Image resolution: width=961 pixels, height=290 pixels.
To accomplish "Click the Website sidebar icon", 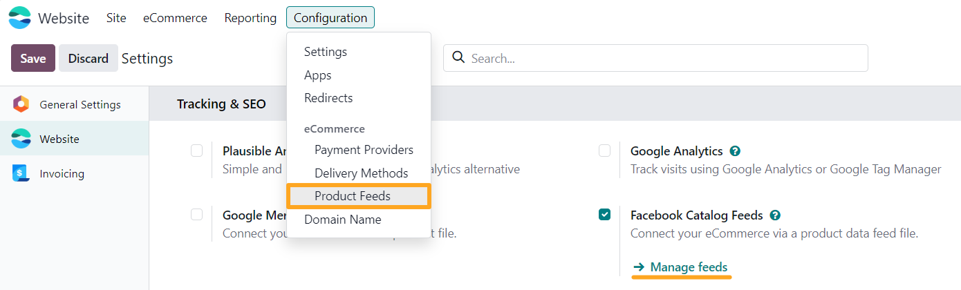I will (21, 139).
